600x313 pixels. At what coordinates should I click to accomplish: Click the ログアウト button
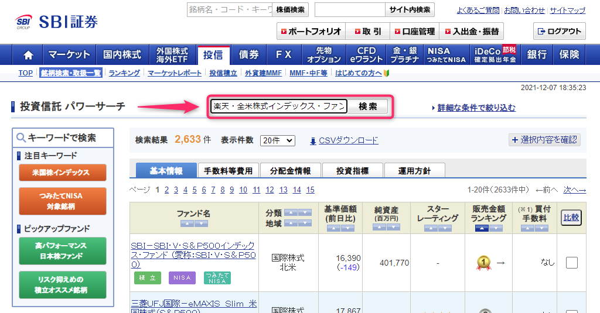[560, 32]
